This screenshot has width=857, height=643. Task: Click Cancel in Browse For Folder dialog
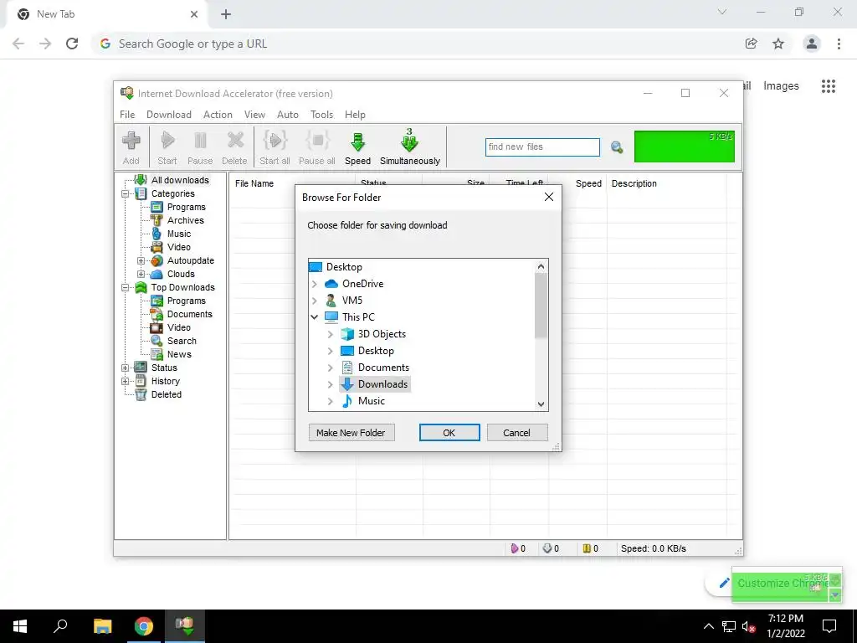click(517, 433)
